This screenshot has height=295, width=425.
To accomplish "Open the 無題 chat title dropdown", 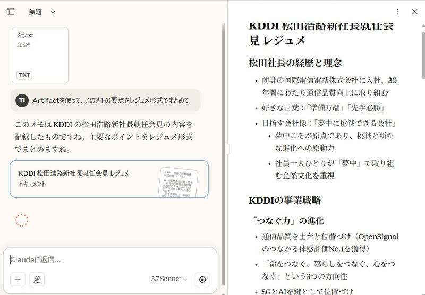I will click(42, 12).
